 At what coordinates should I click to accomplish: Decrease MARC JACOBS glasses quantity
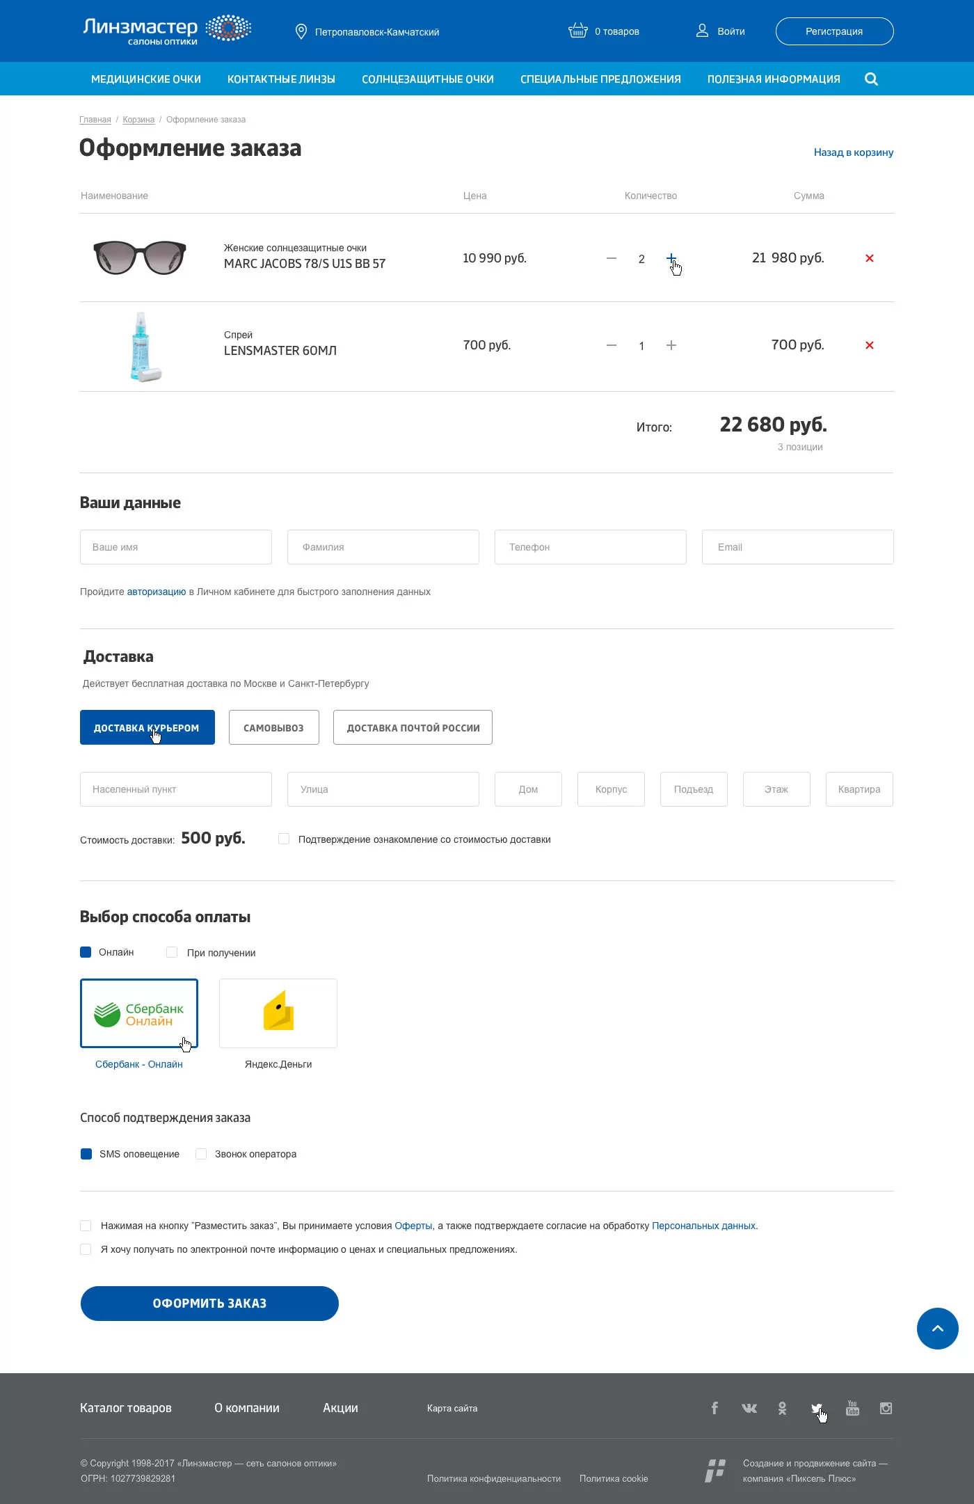612,258
